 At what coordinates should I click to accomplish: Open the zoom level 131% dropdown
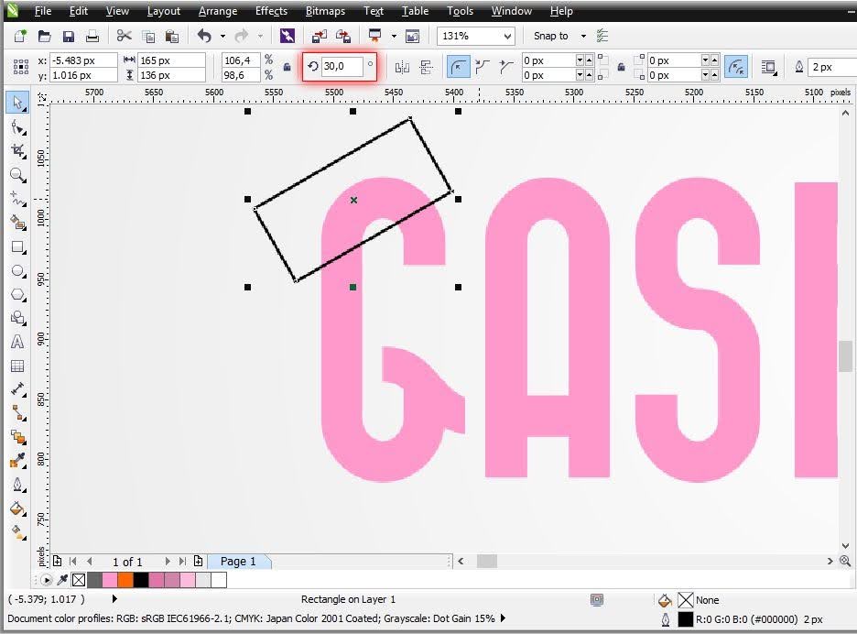click(508, 36)
